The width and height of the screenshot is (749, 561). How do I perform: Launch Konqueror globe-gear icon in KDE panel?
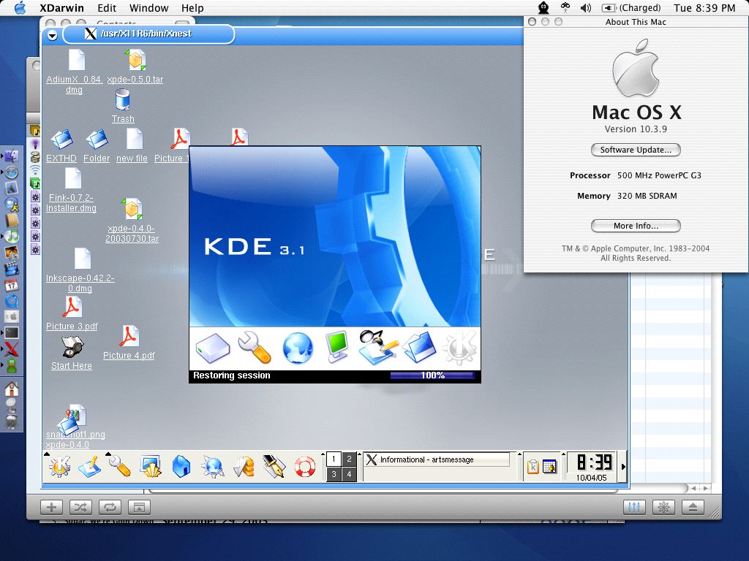(213, 466)
